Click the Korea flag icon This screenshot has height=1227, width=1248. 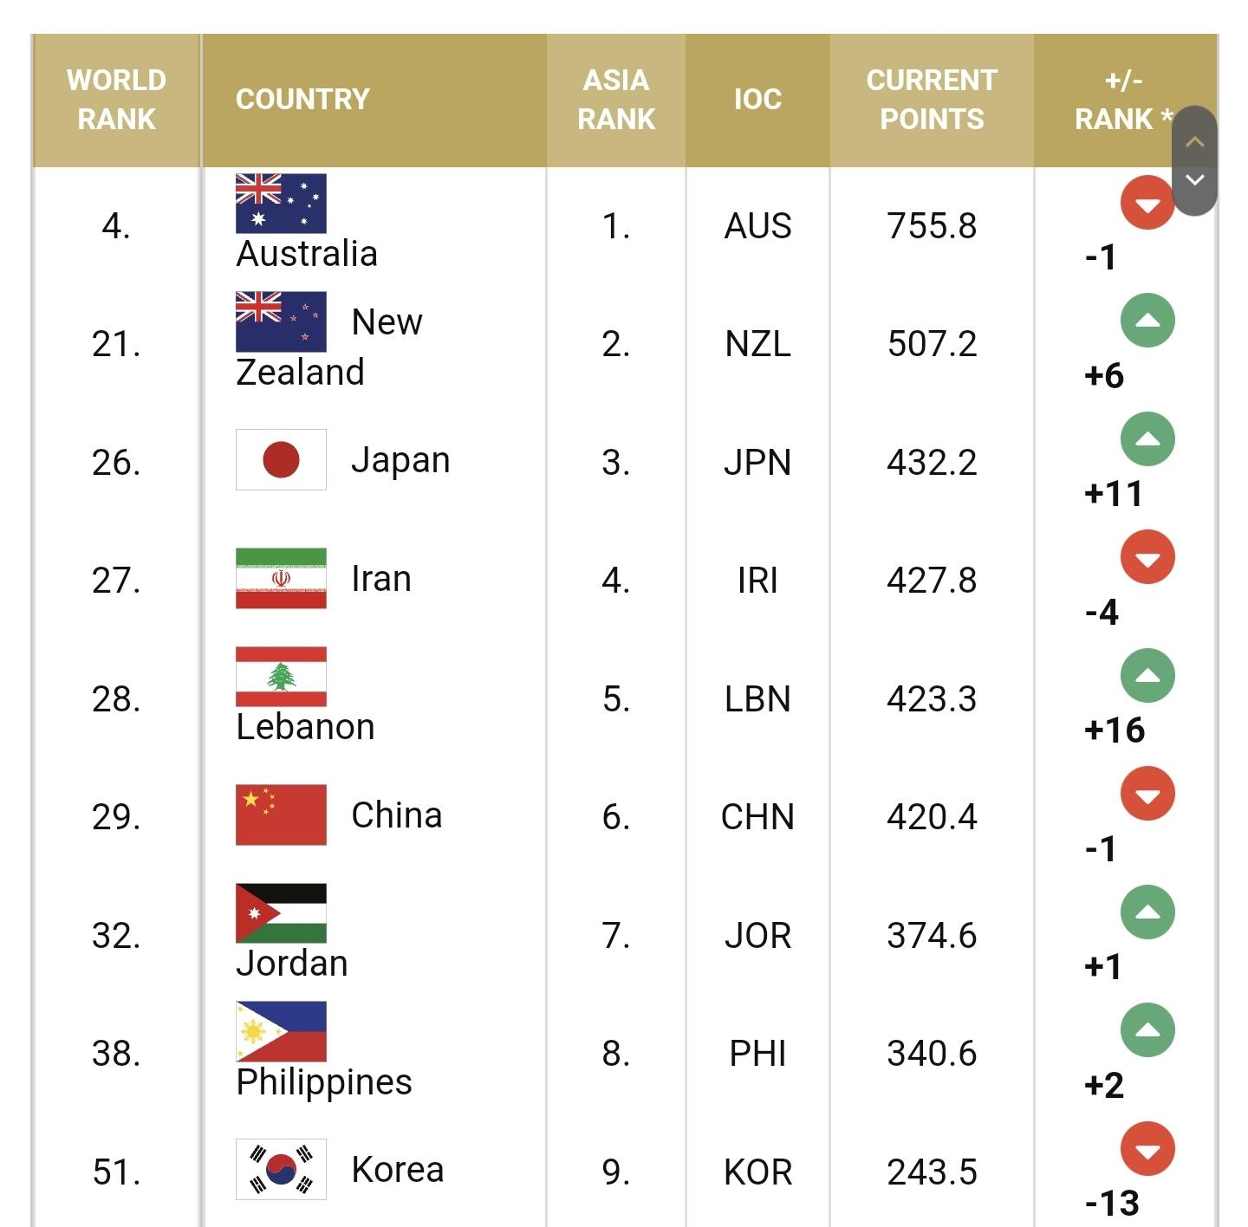(x=281, y=1169)
